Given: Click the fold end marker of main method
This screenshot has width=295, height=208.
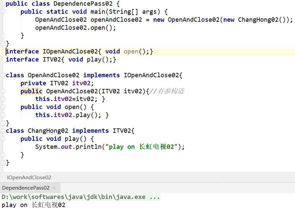Looking at the screenshot, I should click(3, 35).
